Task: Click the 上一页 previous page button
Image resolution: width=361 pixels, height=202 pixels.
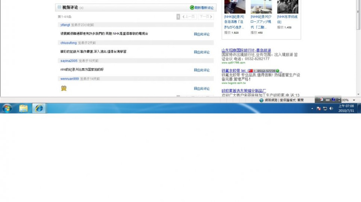Action: tap(189, 17)
